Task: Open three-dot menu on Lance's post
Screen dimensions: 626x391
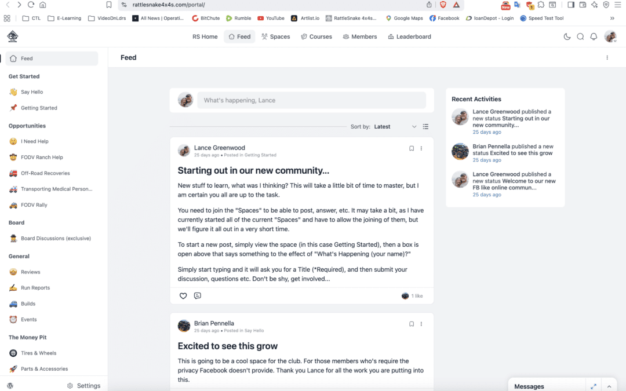Action: point(421,148)
